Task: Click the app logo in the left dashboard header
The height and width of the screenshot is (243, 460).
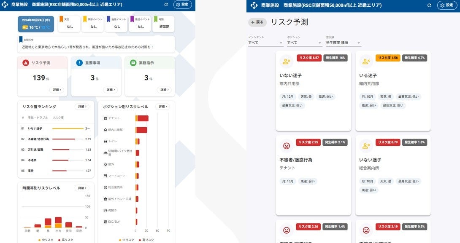Action: 5,5
